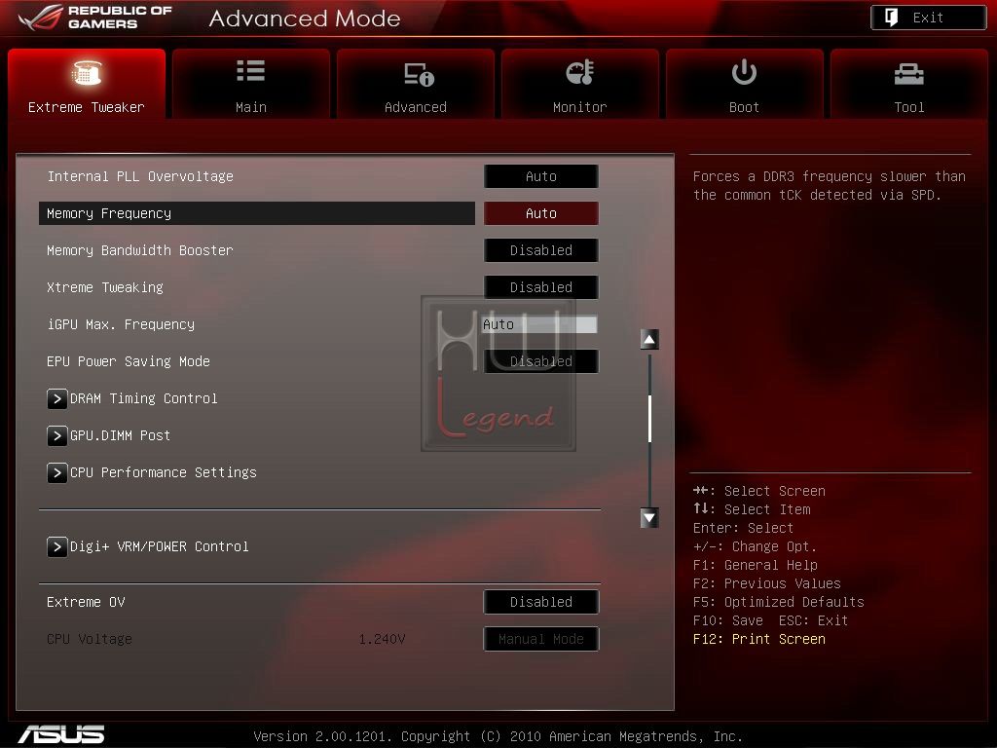The image size is (997, 748).
Task: Expand Digi+ VRM/POWER Control submenu
Action: (x=159, y=547)
